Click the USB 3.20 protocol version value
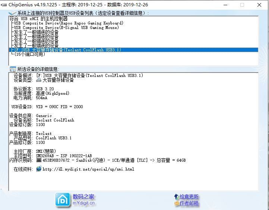This screenshot has height=210, width=269. point(45,89)
